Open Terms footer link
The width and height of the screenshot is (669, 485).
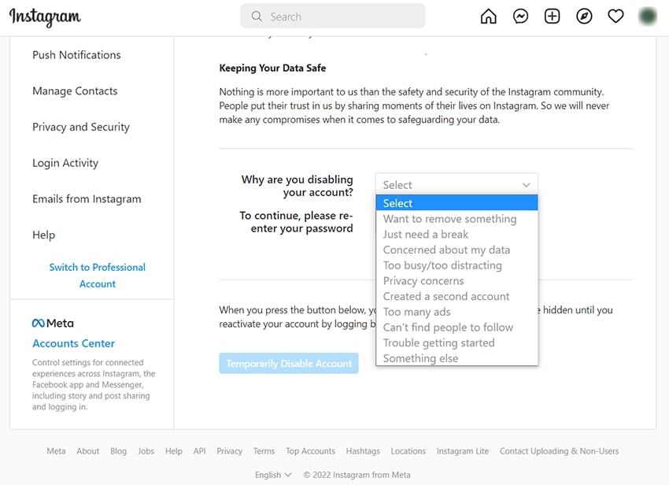pyautogui.click(x=264, y=451)
